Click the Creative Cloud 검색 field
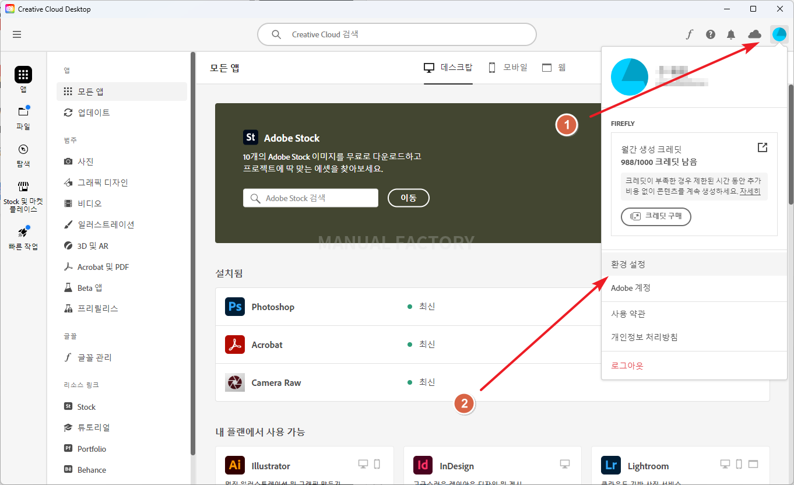Screen dimensions: 794x485 397,34
